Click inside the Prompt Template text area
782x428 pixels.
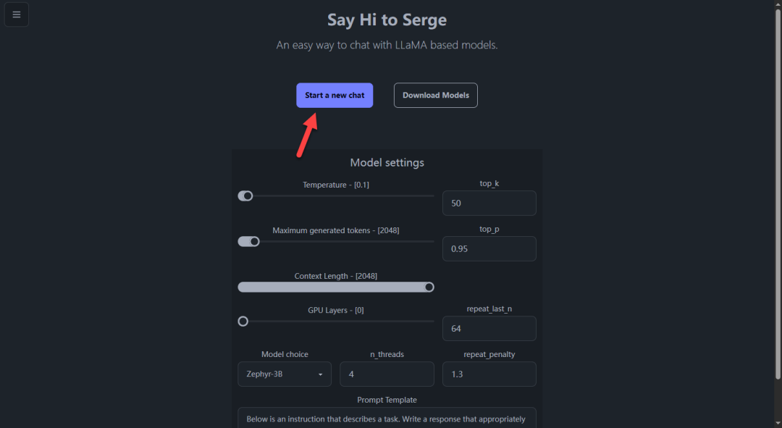click(x=387, y=418)
